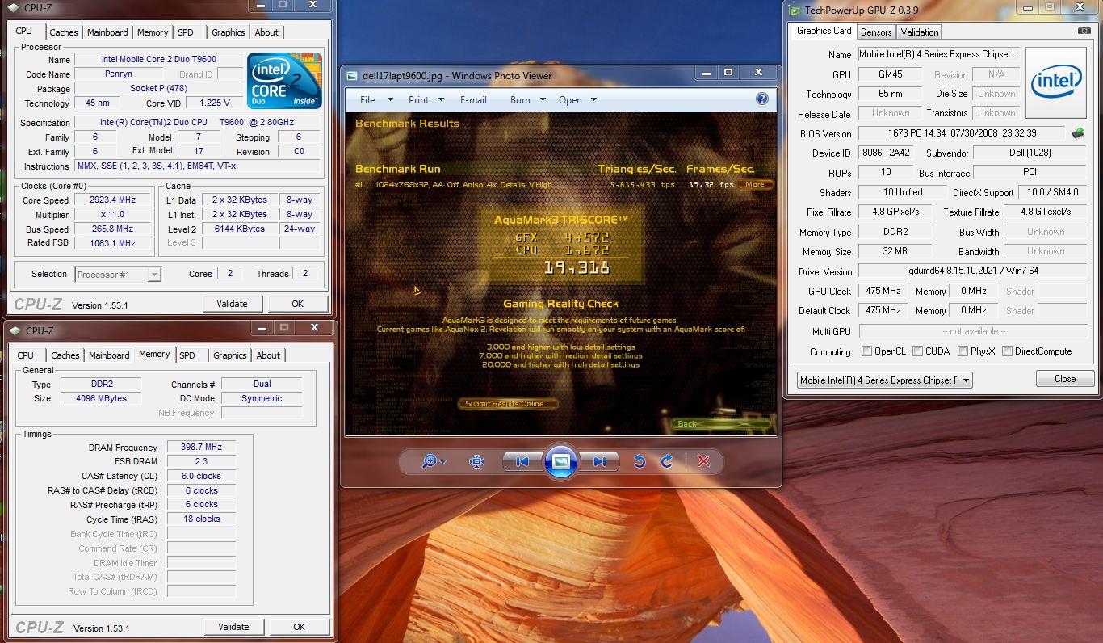The height and width of the screenshot is (643, 1103).
Task: Click the actual size fit icon
Action: coord(477,461)
